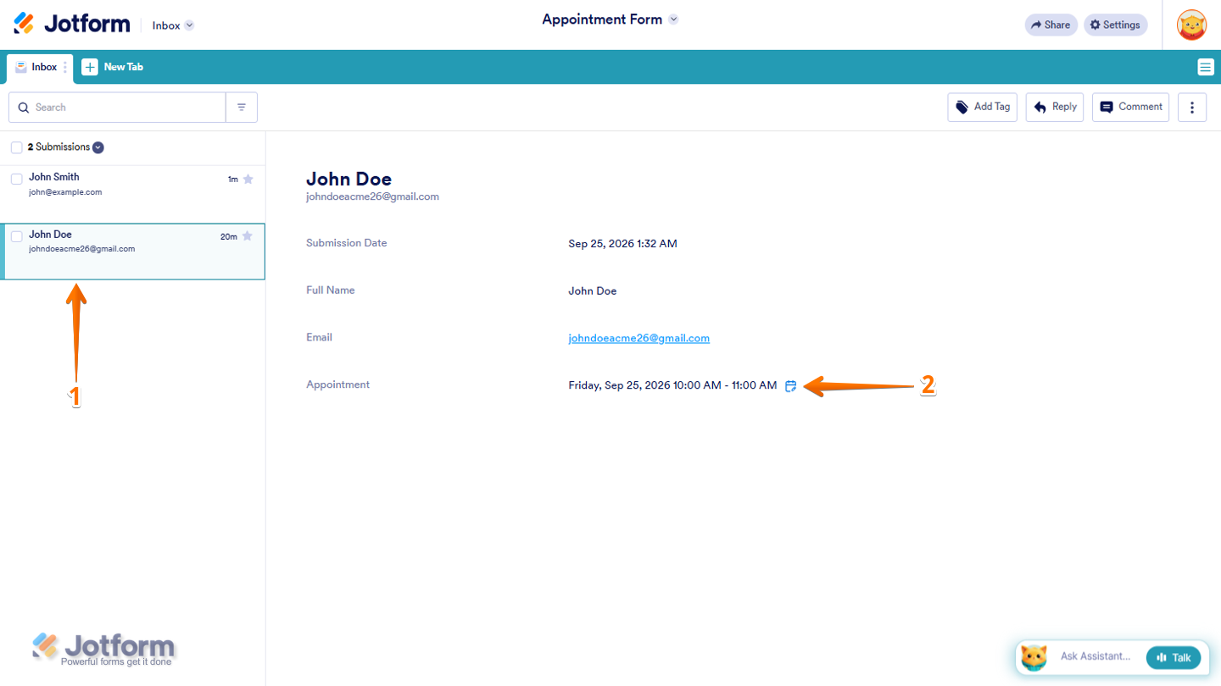The image size is (1221, 686).
Task: Click the Submission Date value Sep 25, 2026
Action: [x=622, y=244]
